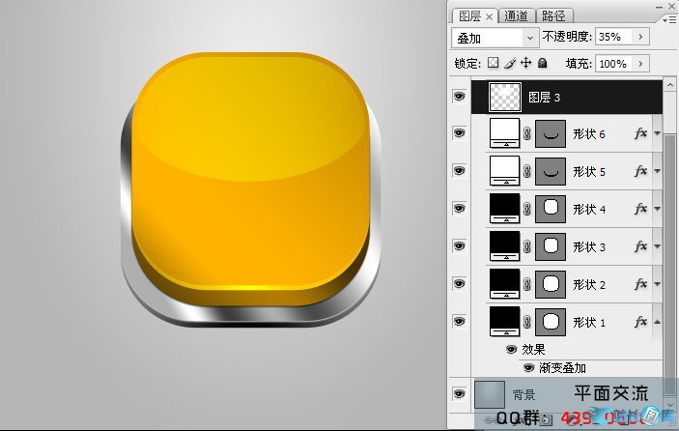
Task: Expand effects arrow on 形状 5
Action: coord(658,171)
